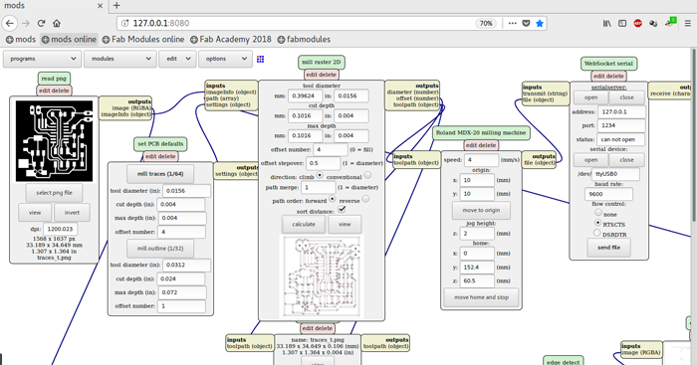This screenshot has height=365, width=697.
Task: Click 'mill traces (1/64)' button
Action: point(160,174)
